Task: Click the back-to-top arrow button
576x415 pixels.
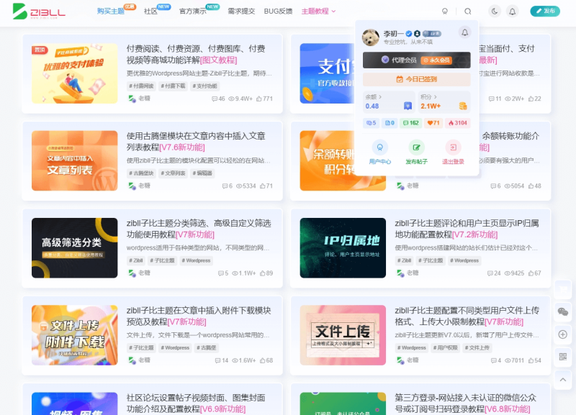Action: 563,380
